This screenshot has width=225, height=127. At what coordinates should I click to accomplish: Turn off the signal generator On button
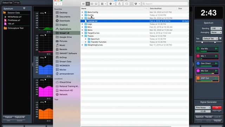click(217, 108)
